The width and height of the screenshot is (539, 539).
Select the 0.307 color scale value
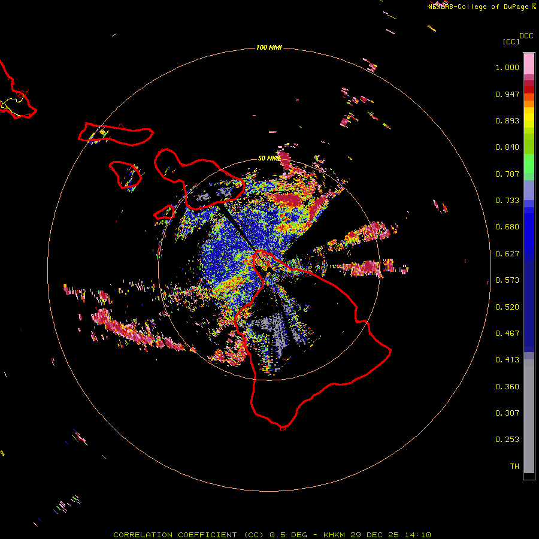[x=507, y=413]
